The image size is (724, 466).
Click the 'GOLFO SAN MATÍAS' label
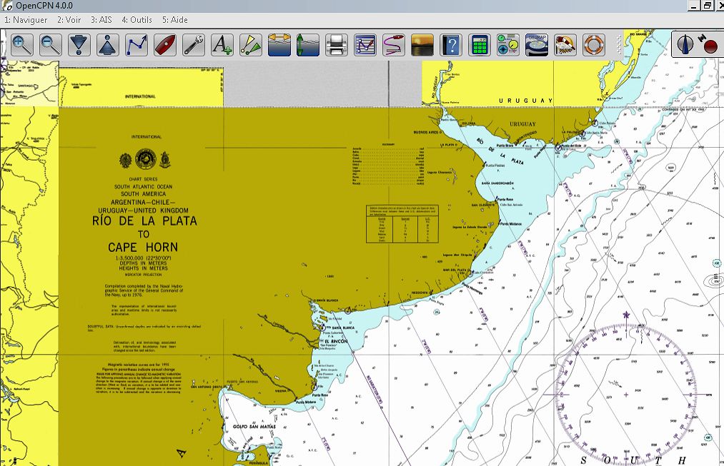click(254, 427)
